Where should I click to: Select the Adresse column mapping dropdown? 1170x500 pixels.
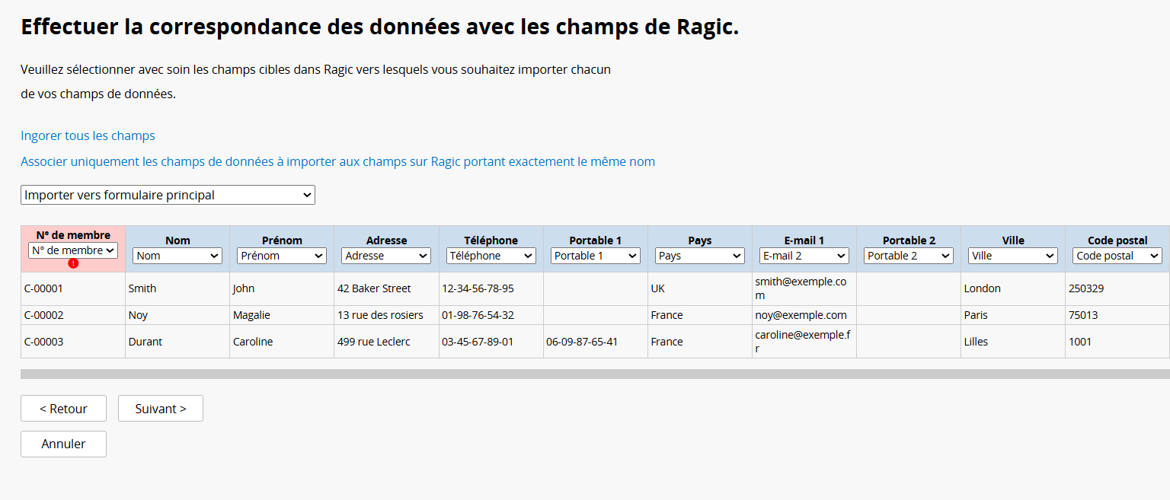386,256
